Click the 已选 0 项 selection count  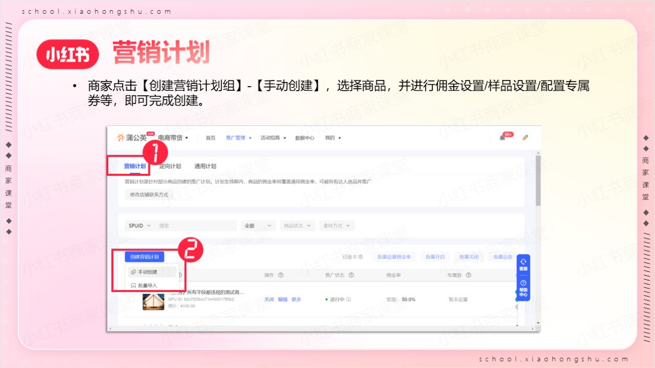pos(353,257)
